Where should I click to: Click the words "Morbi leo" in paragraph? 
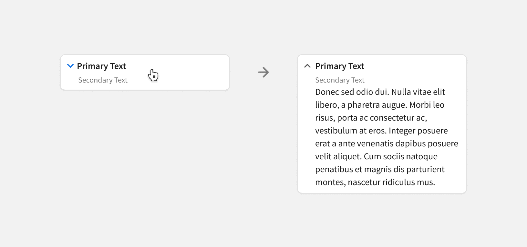(x=427, y=105)
